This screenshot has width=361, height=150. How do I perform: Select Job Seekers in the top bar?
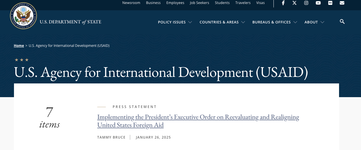[199, 3]
